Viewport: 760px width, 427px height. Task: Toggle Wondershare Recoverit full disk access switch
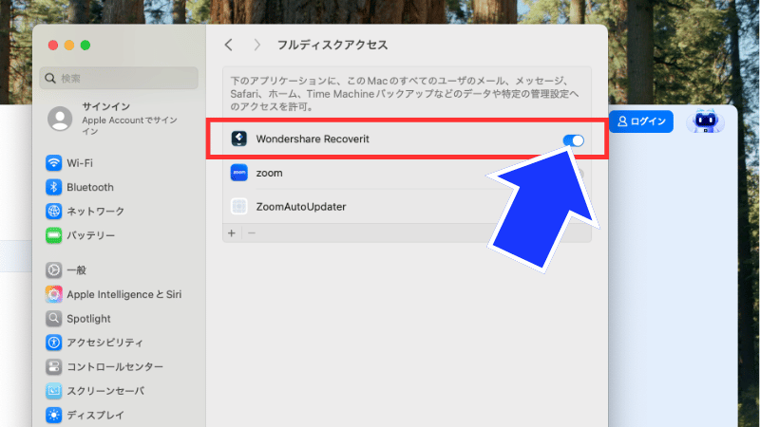574,140
